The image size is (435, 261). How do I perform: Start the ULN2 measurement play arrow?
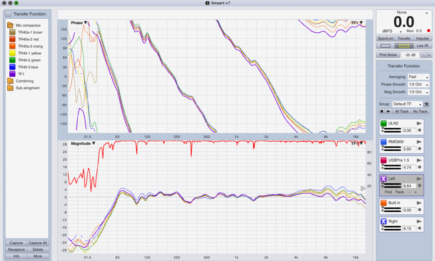click(419, 123)
